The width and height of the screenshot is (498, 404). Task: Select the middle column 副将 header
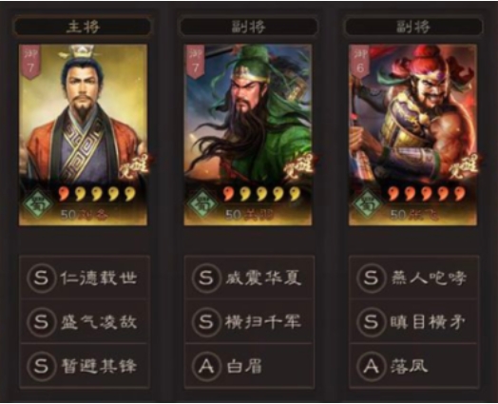[248, 27]
